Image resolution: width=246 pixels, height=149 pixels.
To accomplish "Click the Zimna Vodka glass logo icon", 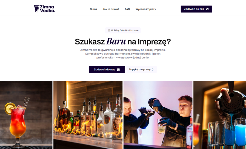I will pyautogui.click(x=37, y=9).
